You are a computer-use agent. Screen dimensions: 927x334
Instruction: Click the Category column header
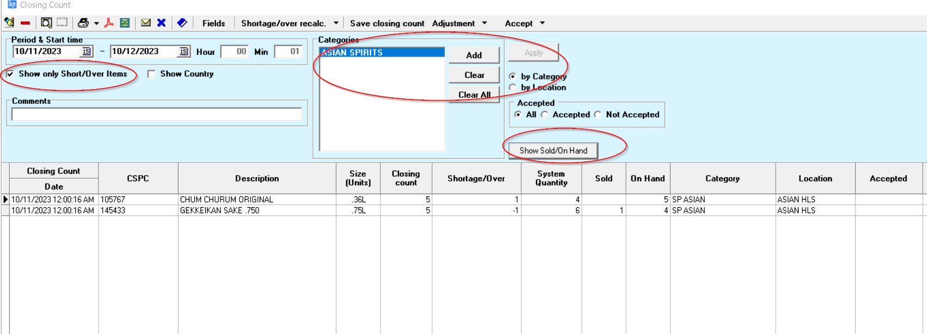(723, 178)
